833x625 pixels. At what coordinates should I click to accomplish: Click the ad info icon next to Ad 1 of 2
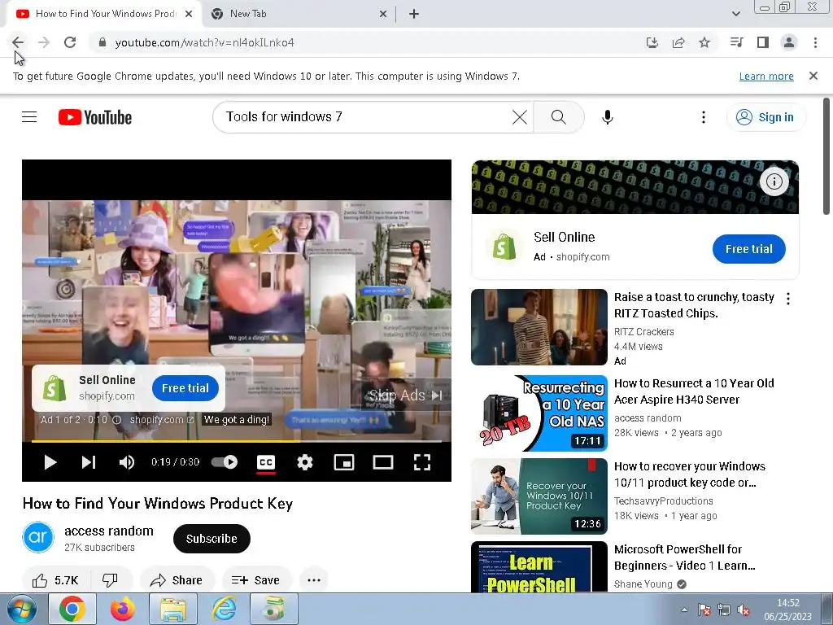117,419
